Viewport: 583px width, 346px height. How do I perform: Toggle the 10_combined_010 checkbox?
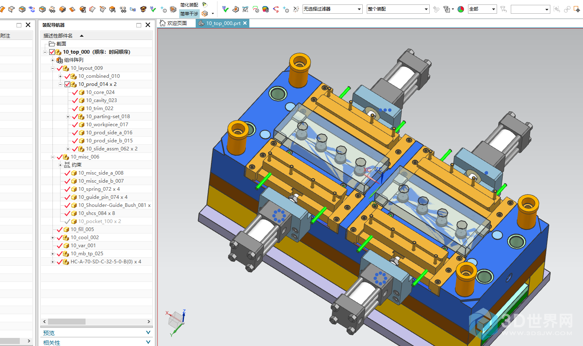click(67, 76)
